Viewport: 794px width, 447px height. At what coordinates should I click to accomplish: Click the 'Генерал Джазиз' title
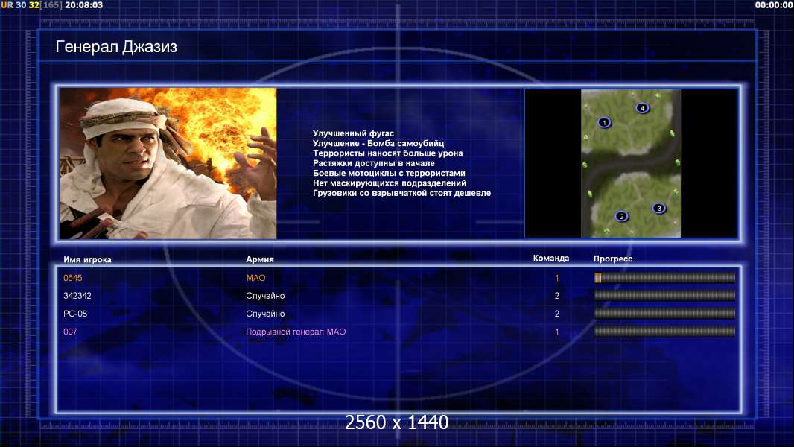coord(116,47)
